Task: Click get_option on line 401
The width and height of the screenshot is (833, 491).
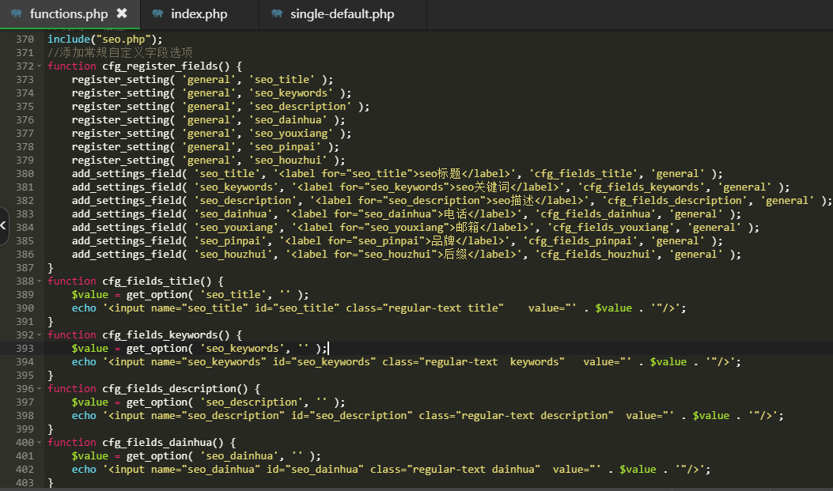Action: pos(157,456)
